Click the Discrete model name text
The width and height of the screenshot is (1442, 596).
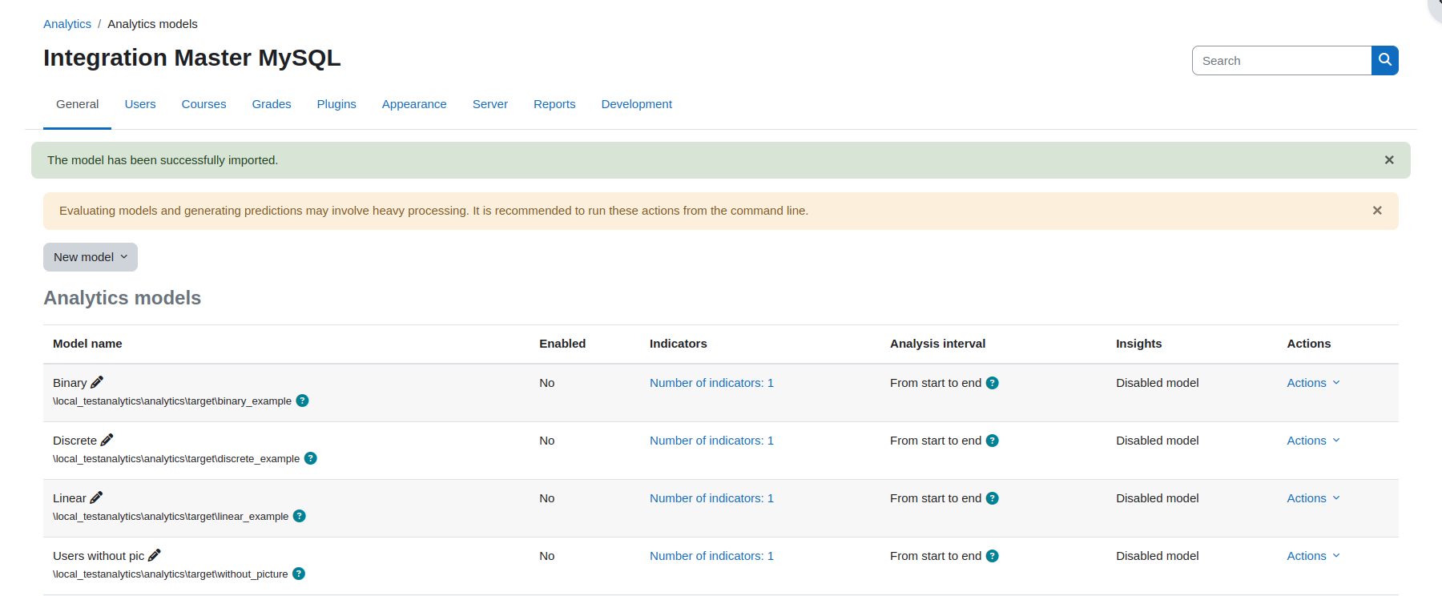75,441
